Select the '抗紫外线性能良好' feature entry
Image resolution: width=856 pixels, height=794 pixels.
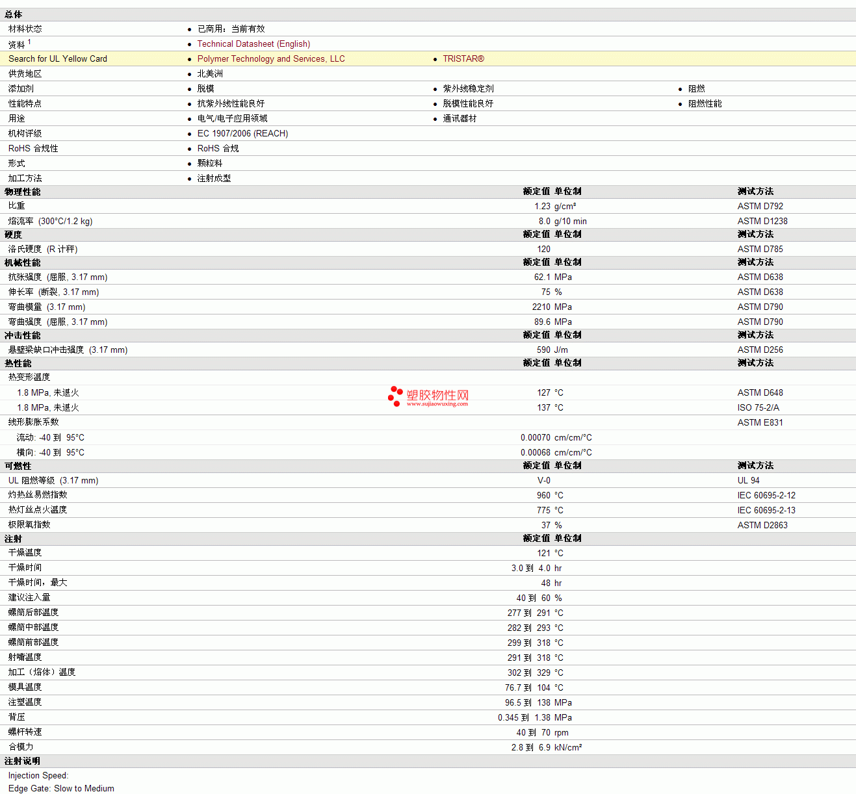point(231,103)
